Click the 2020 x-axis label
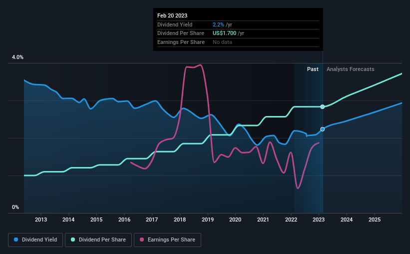410x254 pixels. pos(235,219)
